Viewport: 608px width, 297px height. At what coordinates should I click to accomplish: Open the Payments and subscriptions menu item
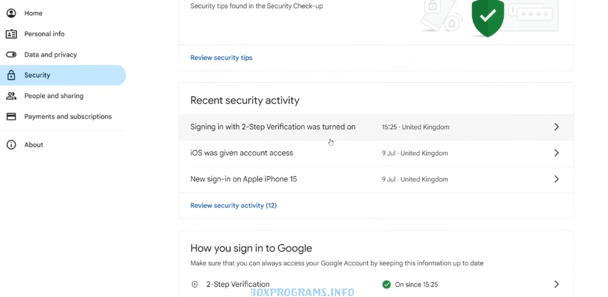[68, 117]
